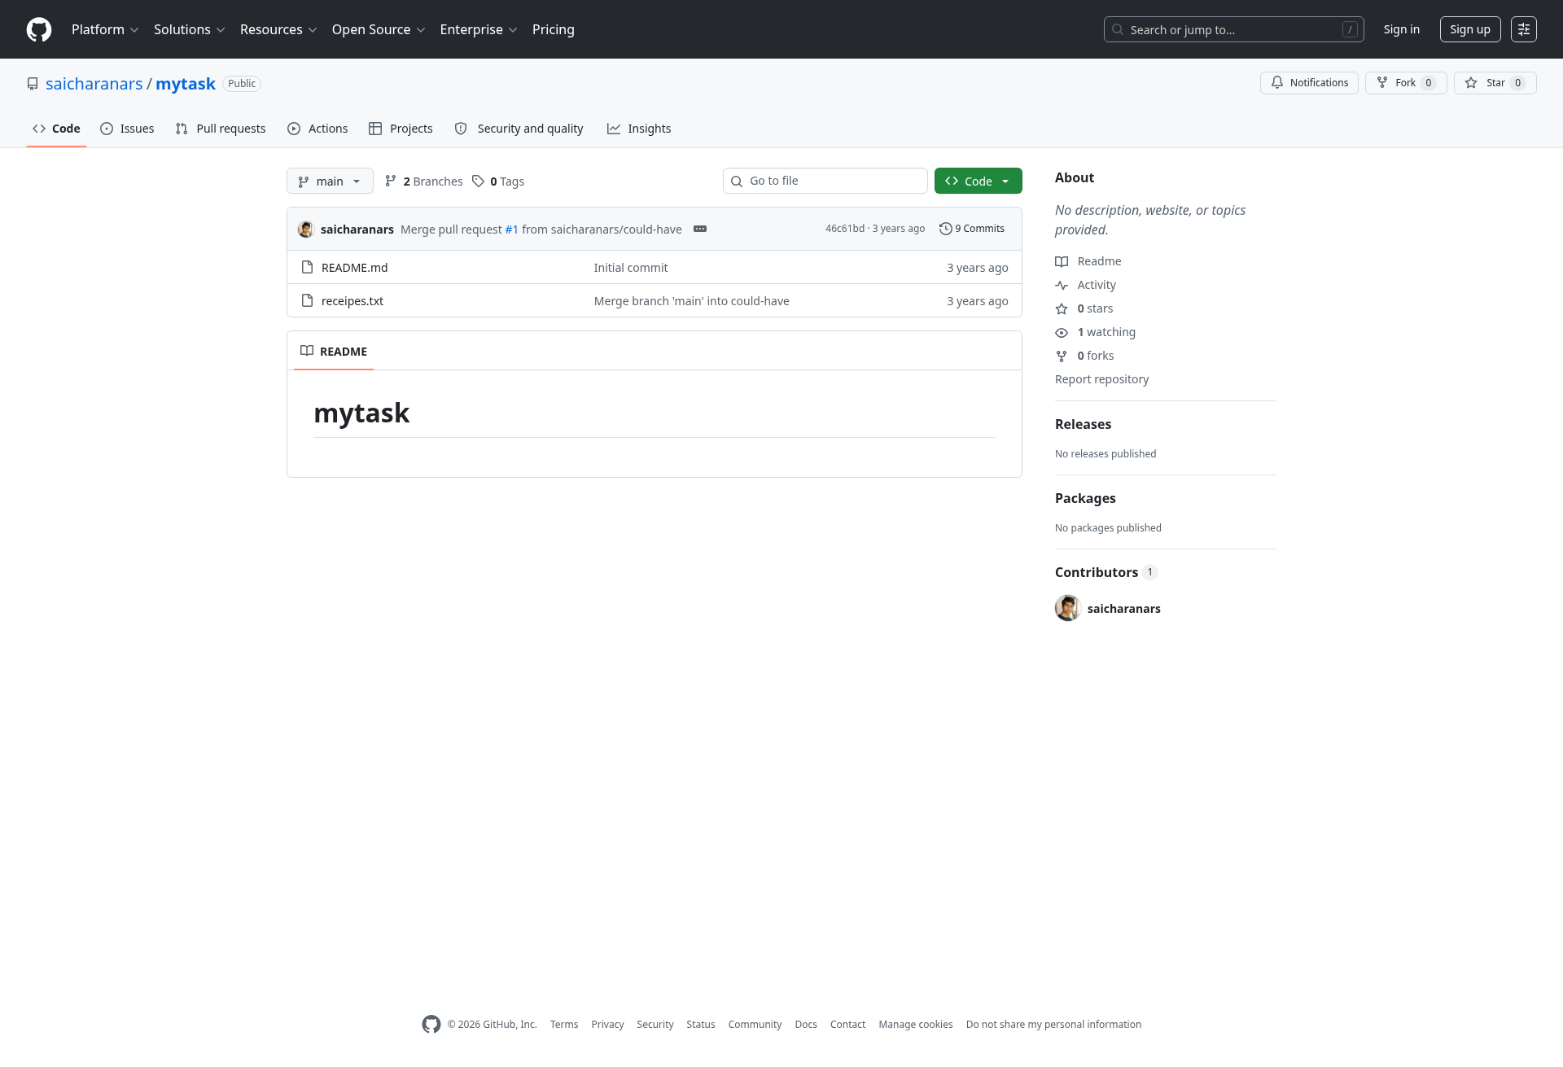This screenshot has height=1067, width=1563.
Task: Open the Community footer link
Action: point(755,1025)
